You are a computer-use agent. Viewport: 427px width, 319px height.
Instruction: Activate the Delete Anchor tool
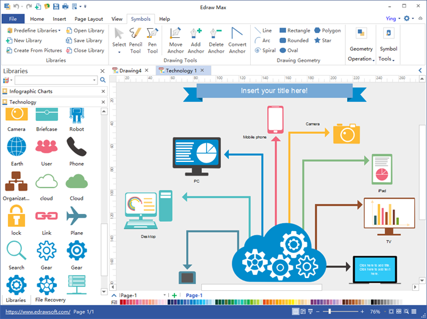pyautogui.click(x=216, y=40)
